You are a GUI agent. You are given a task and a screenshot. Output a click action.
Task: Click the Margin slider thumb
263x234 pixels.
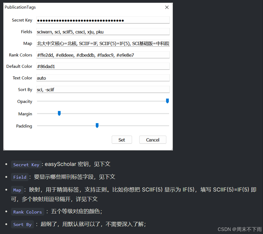[x=59, y=113]
